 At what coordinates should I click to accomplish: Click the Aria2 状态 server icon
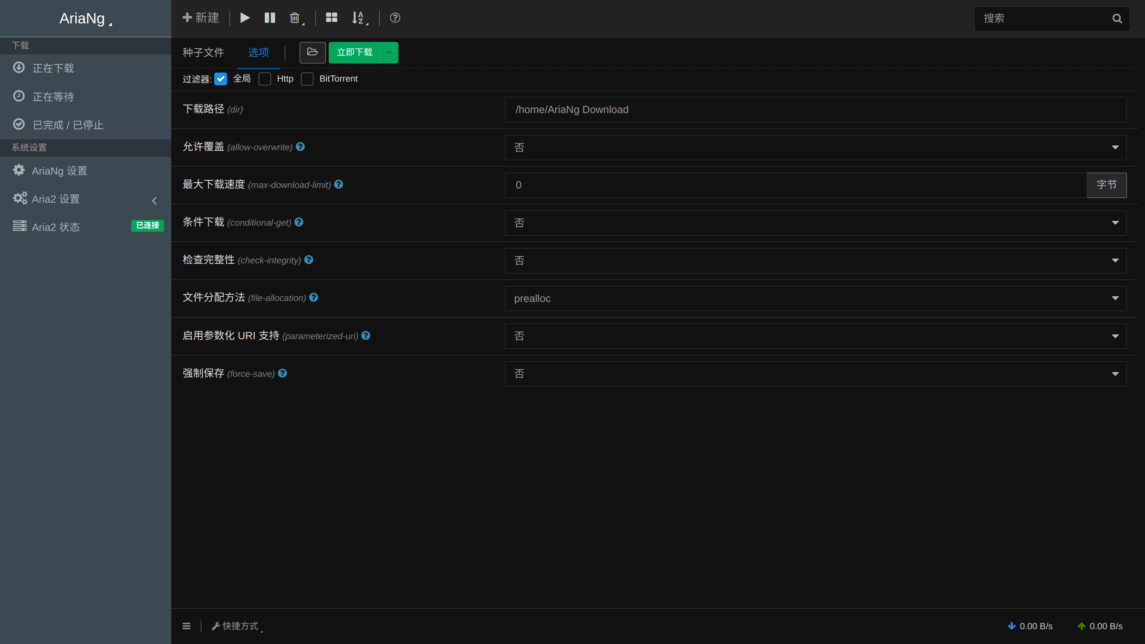coord(20,226)
